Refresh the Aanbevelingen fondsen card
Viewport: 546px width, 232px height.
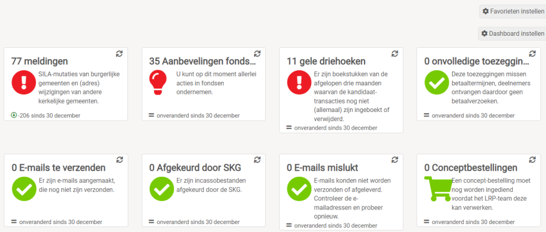257,53
